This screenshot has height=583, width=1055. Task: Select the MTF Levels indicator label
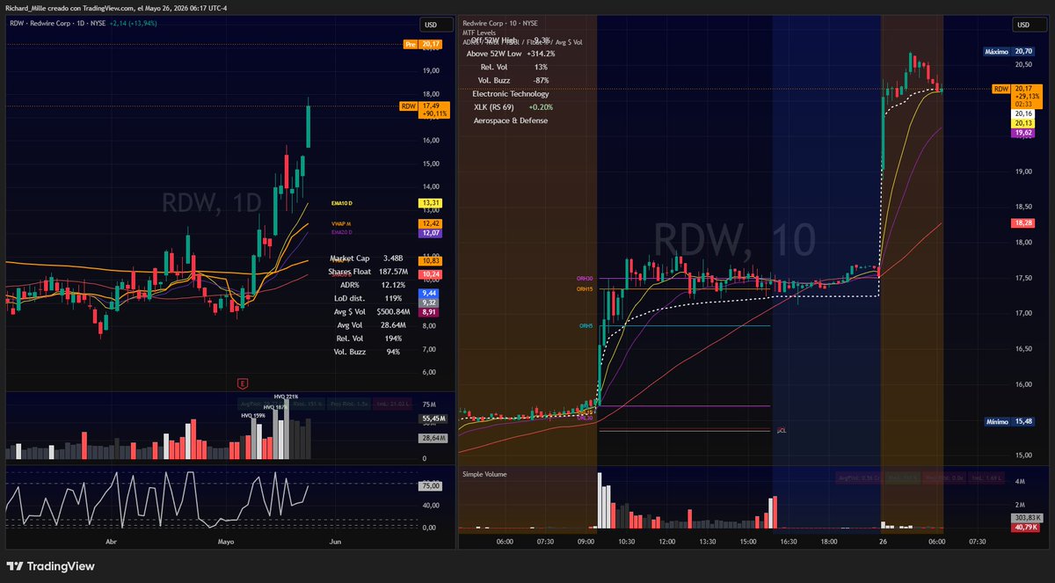click(480, 33)
